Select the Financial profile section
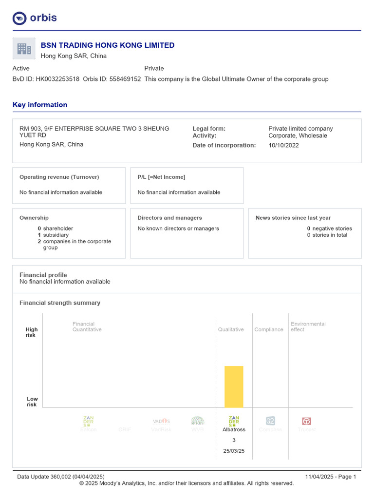 [x=187, y=279]
